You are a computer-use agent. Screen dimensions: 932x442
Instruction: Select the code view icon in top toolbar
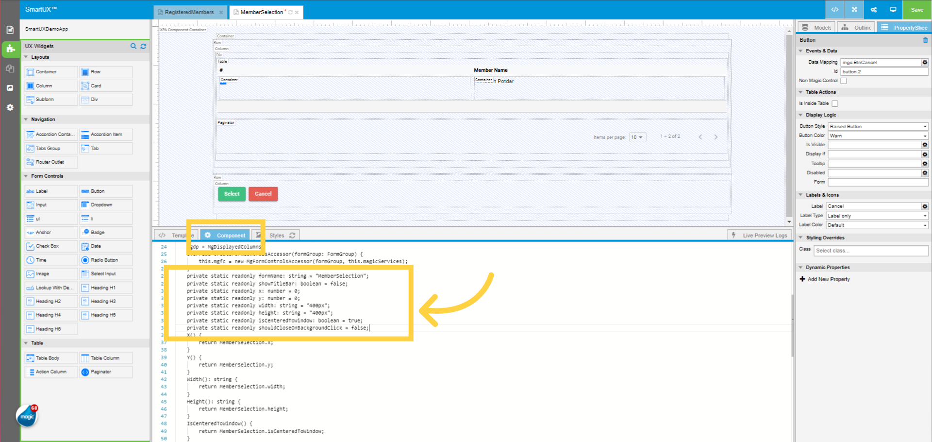pyautogui.click(x=835, y=9)
